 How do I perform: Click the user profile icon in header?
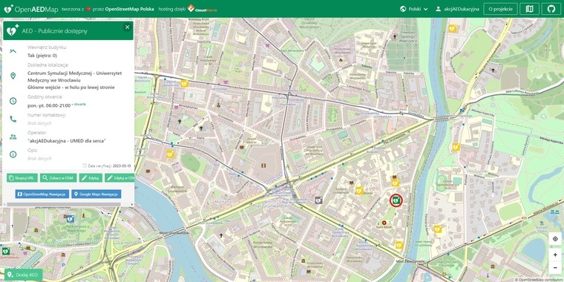(438, 9)
